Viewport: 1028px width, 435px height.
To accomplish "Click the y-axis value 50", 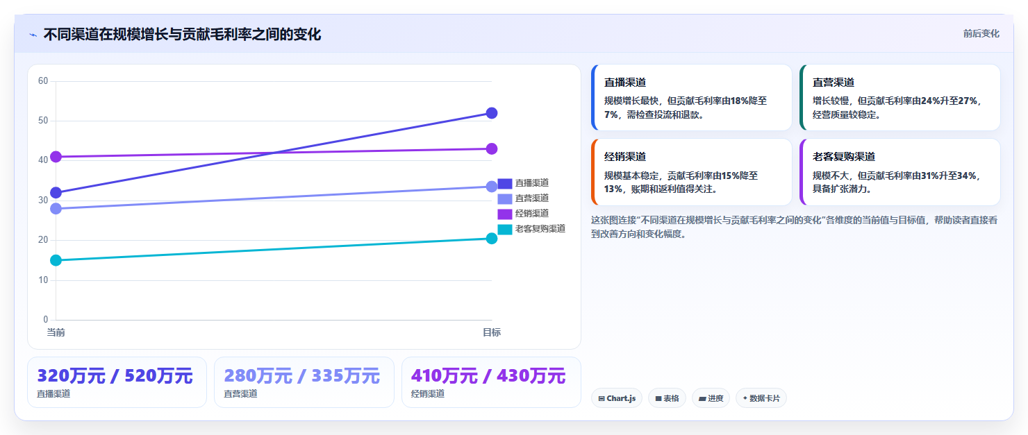I will [x=43, y=121].
